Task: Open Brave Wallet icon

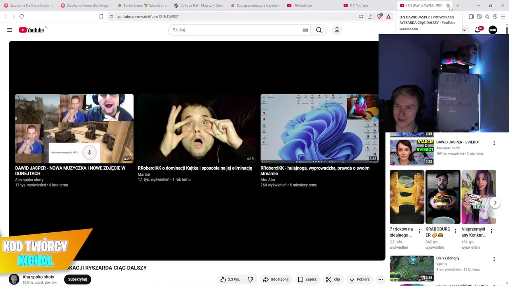Action: (x=479, y=16)
